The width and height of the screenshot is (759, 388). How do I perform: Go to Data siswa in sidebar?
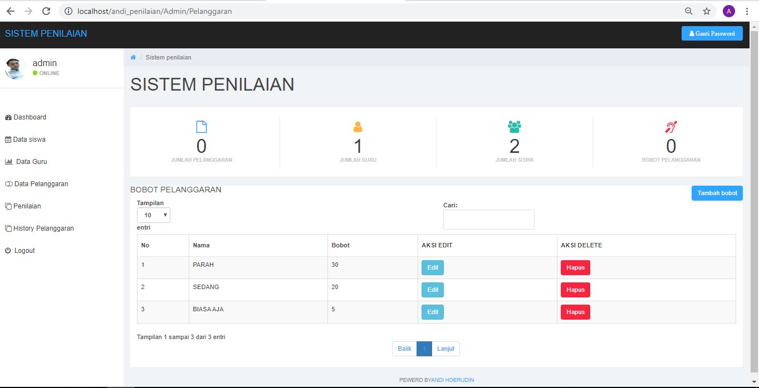[29, 140]
